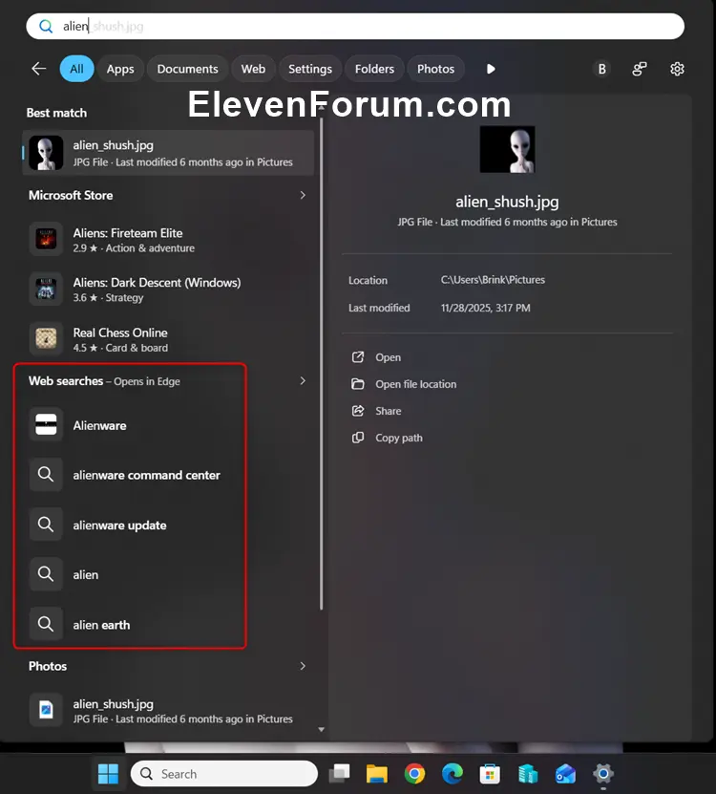
Task: Open Outlook mail from the taskbar
Action: 565,773
